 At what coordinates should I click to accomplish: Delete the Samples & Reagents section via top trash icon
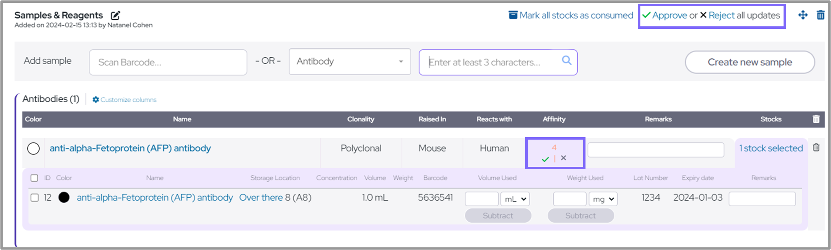point(820,15)
